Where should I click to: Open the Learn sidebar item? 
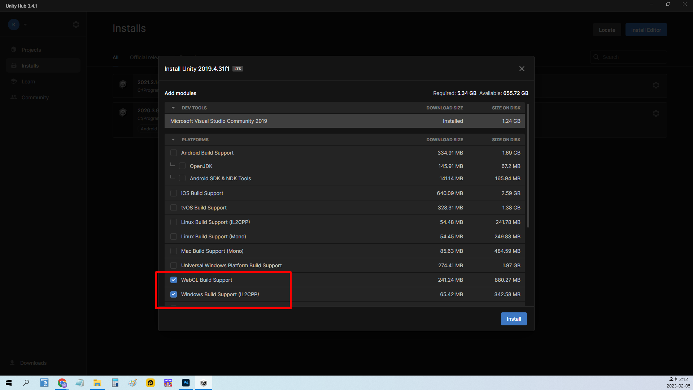28,82
